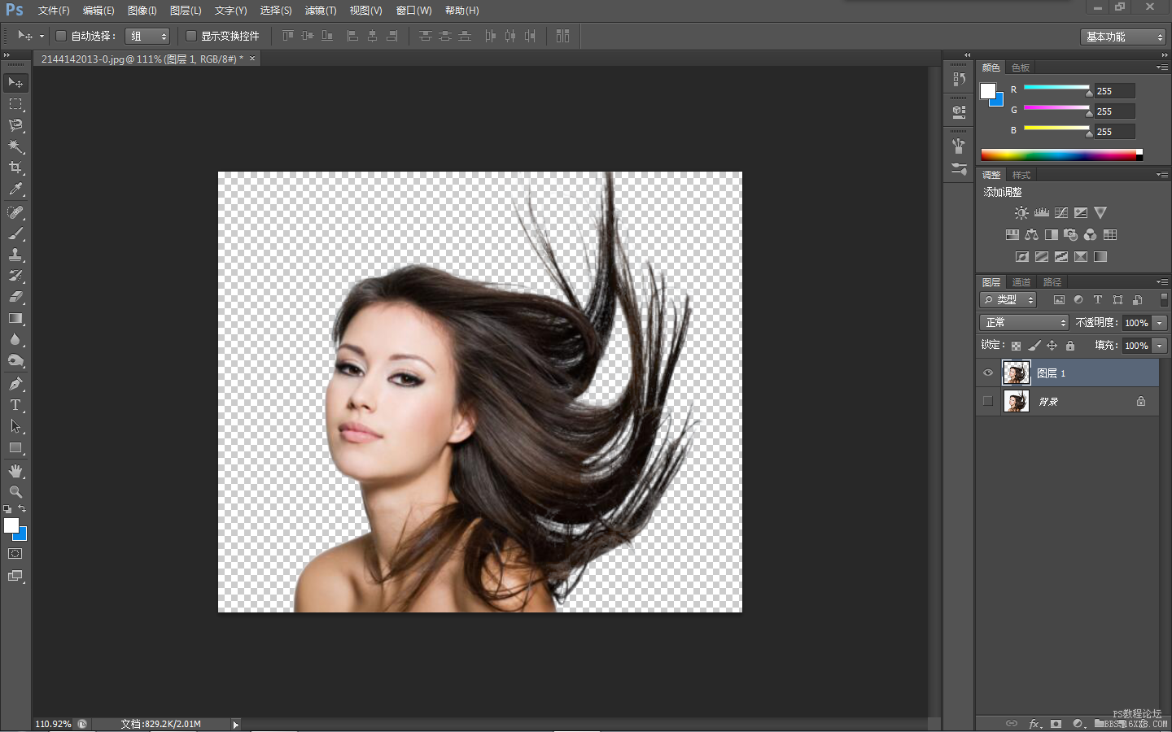Select the Eyedropper tool

point(15,189)
